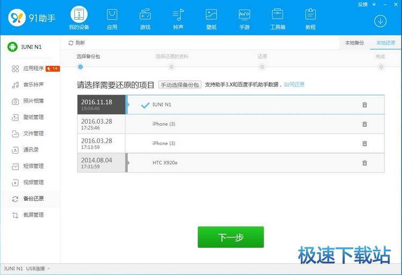Open 壁纸管理 wallpaper management in sidebar

click(28, 117)
